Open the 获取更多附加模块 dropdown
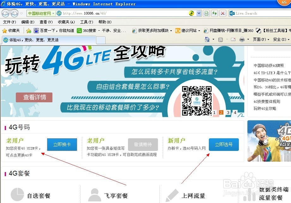 coord(152,31)
